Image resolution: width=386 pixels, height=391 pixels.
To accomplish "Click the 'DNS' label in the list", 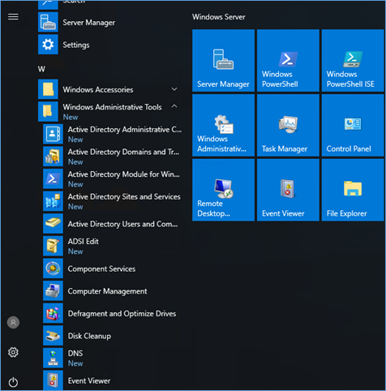I will [75, 354].
